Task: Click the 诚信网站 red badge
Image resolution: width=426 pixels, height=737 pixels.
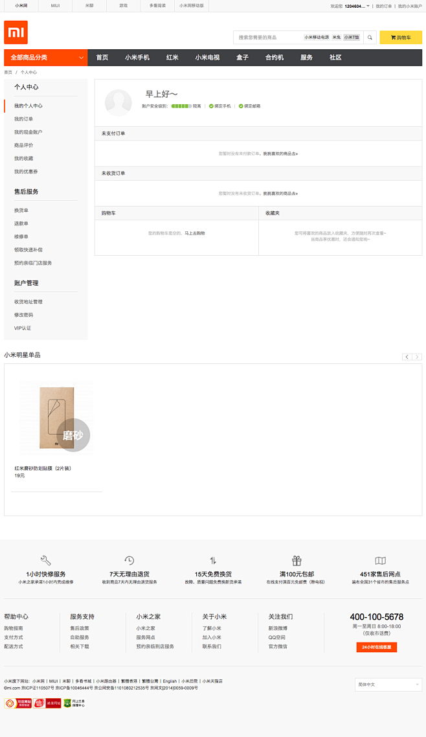Action: pos(47,703)
